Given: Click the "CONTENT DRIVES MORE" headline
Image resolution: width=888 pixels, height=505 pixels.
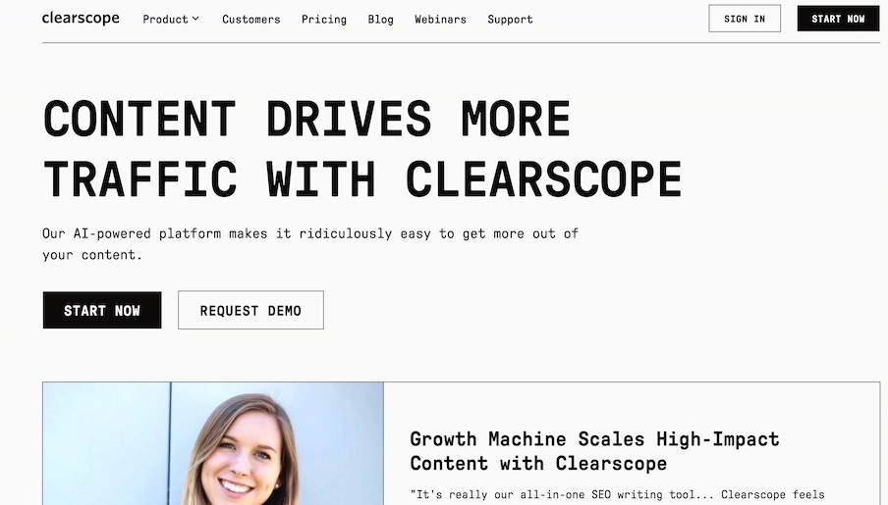Looking at the screenshot, I should (x=306, y=119).
